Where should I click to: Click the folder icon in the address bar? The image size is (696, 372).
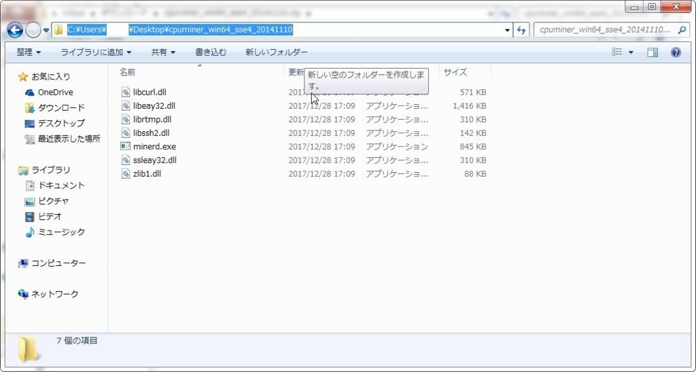point(58,30)
